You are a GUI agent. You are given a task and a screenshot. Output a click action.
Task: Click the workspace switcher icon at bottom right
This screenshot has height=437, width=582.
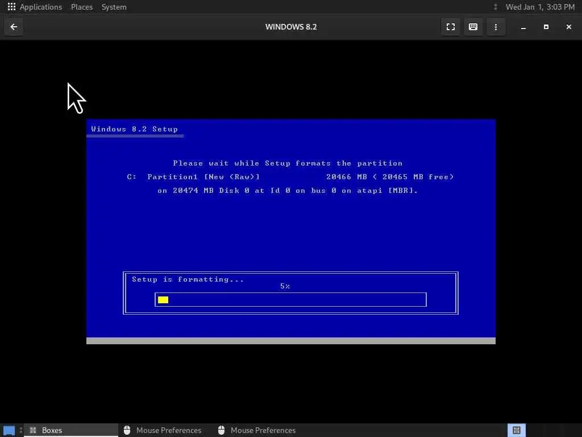tap(516, 430)
